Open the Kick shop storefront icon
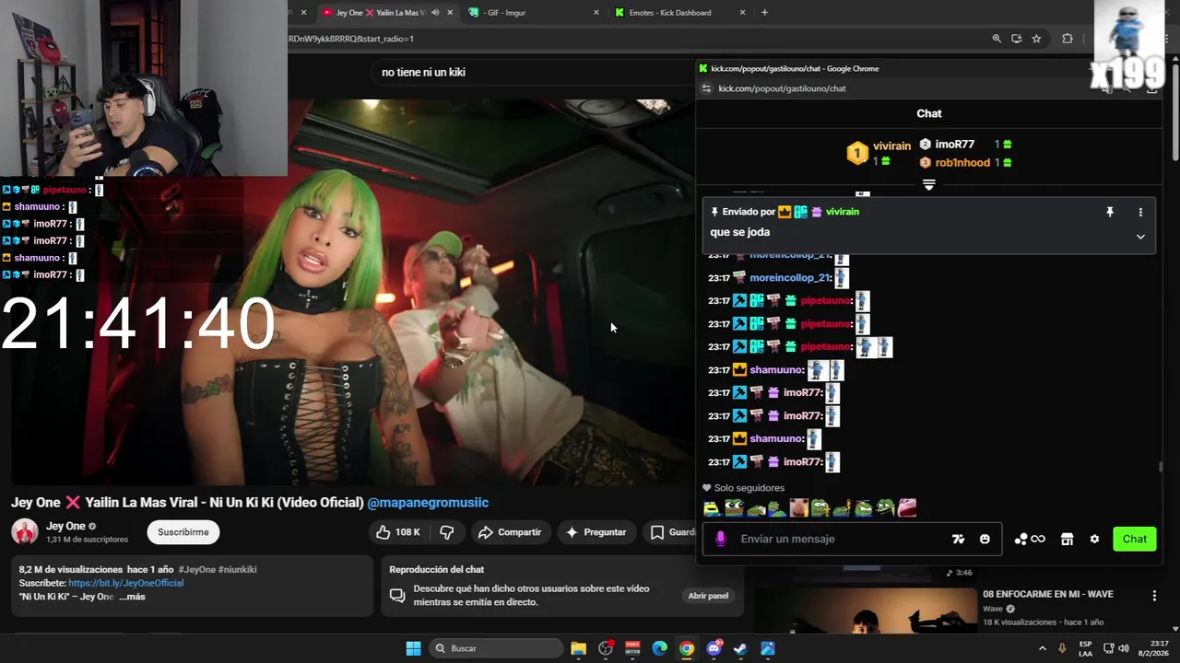The image size is (1180, 663). 1067,539
